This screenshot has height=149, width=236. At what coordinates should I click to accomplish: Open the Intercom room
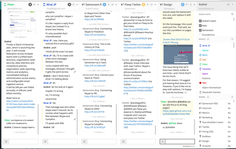point(207,108)
